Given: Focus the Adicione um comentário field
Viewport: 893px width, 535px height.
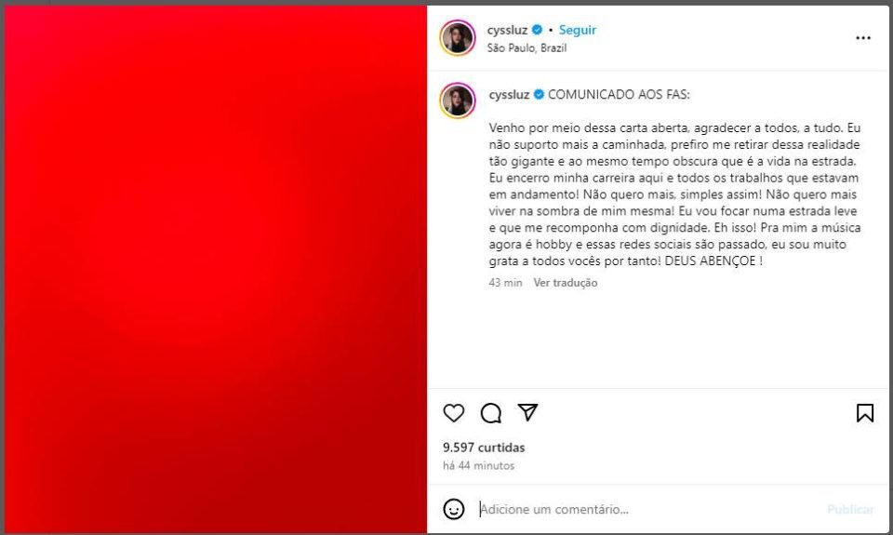Looking at the screenshot, I should click(x=649, y=509).
